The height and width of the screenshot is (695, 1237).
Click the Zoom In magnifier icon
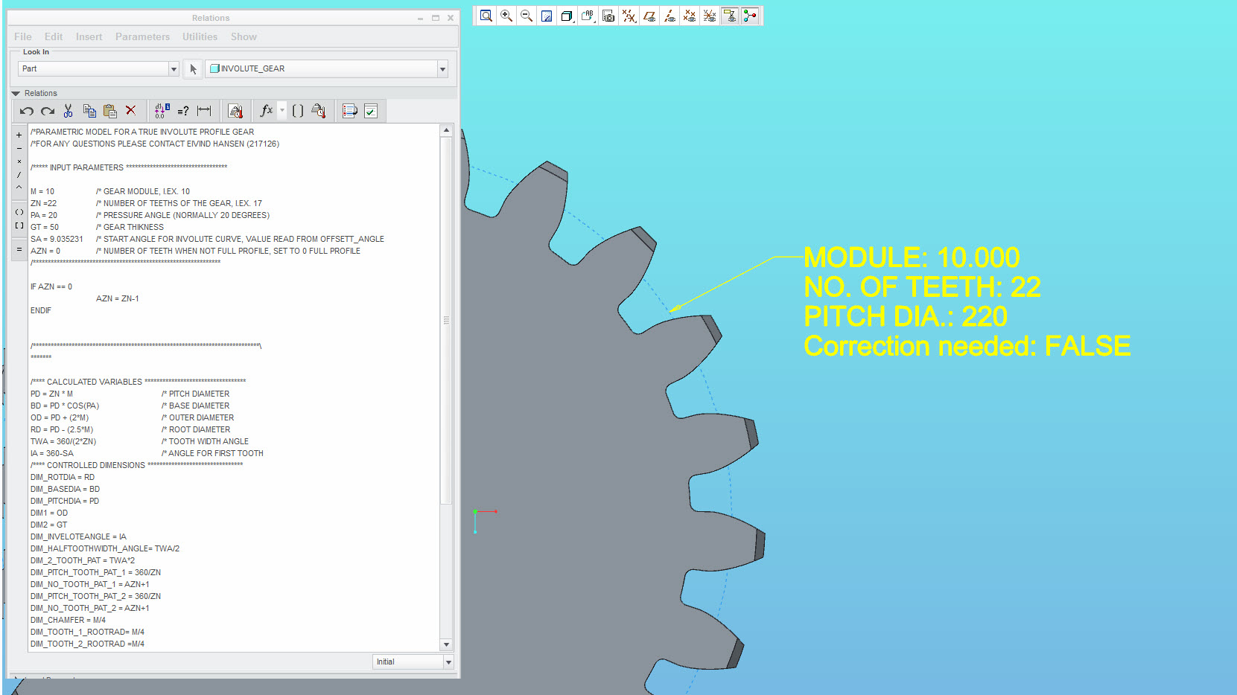tap(506, 16)
